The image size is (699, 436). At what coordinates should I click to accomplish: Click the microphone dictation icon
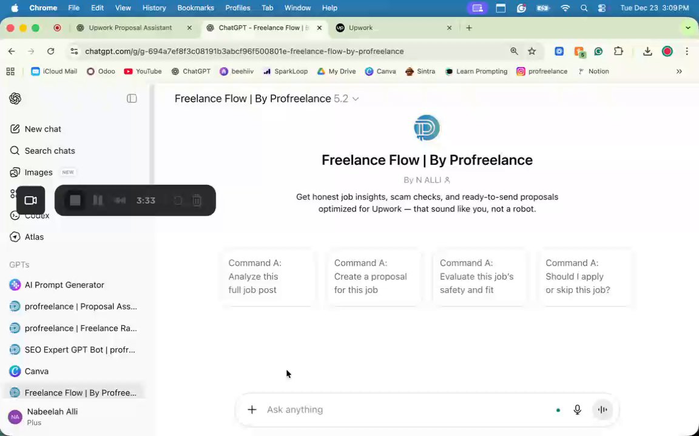(x=577, y=410)
